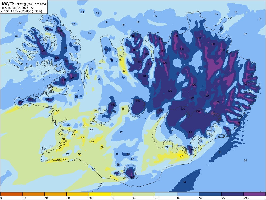Pick the bright yellow 40–50 legend swatch
This screenshot has width=266, height=200.
coord(100,194)
